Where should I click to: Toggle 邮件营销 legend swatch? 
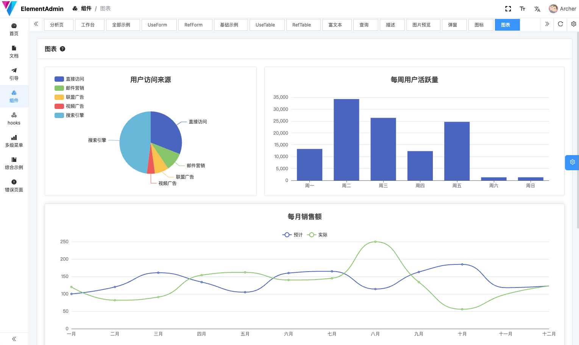59,88
